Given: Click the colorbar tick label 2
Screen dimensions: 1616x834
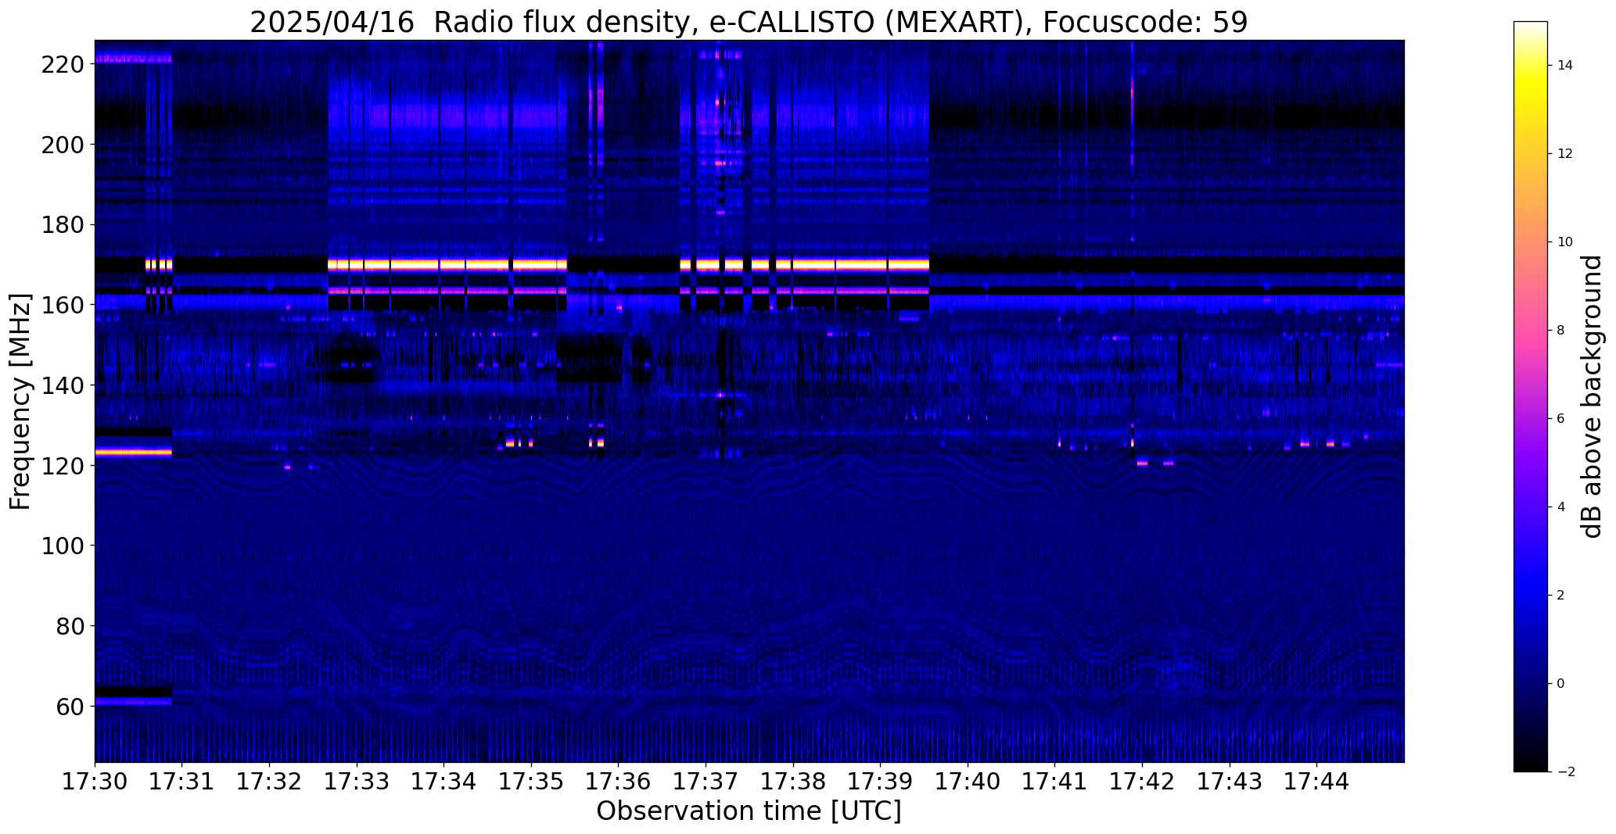Looking at the screenshot, I should pos(1561,596).
